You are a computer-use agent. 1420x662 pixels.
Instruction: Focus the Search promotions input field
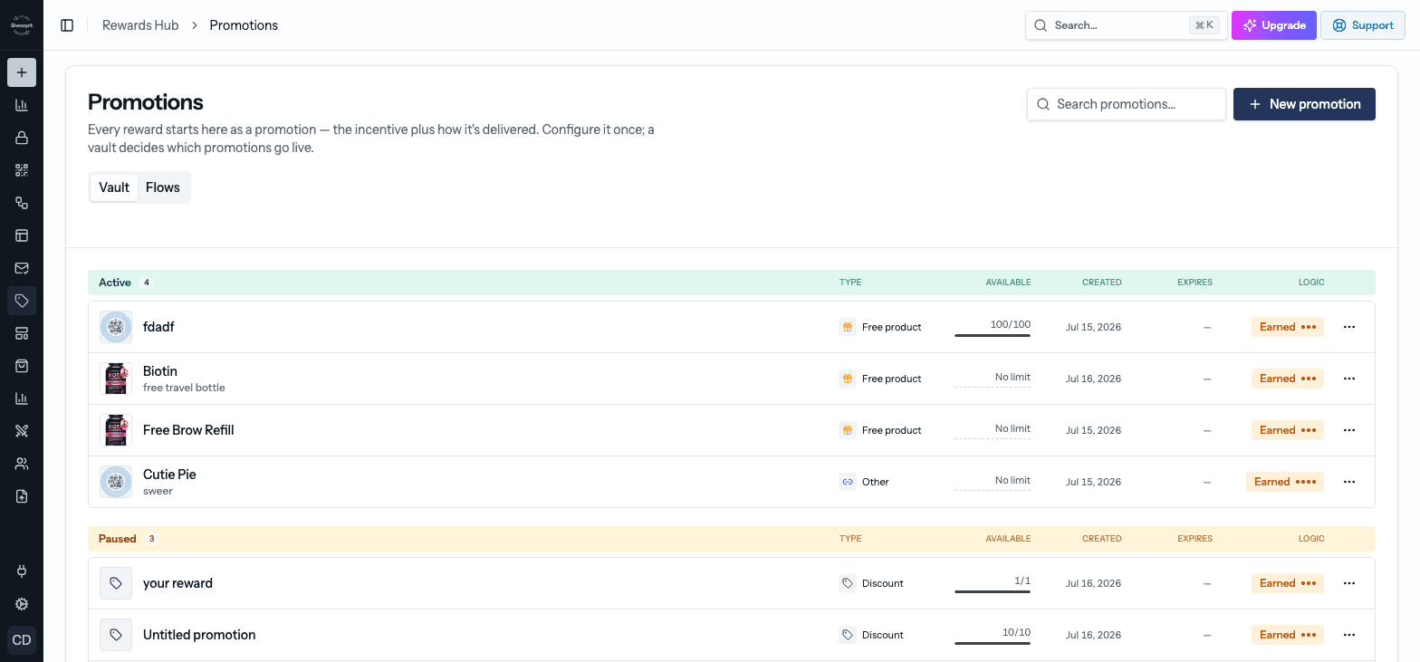[x=1127, y=104]
